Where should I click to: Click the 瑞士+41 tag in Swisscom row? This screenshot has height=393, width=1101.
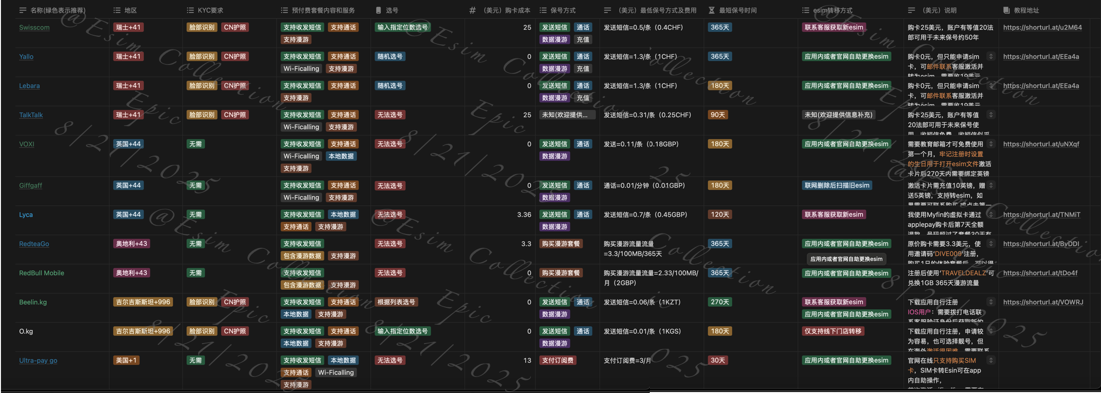click(128, 27)
